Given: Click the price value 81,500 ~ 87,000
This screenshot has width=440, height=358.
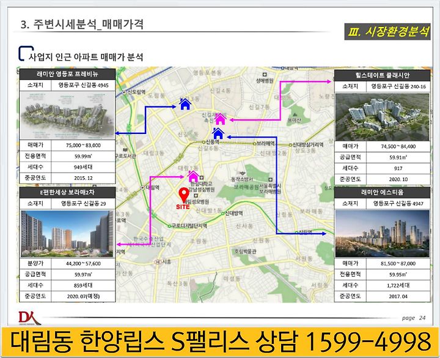Looking at the screenshot, I should pos(398,264).
